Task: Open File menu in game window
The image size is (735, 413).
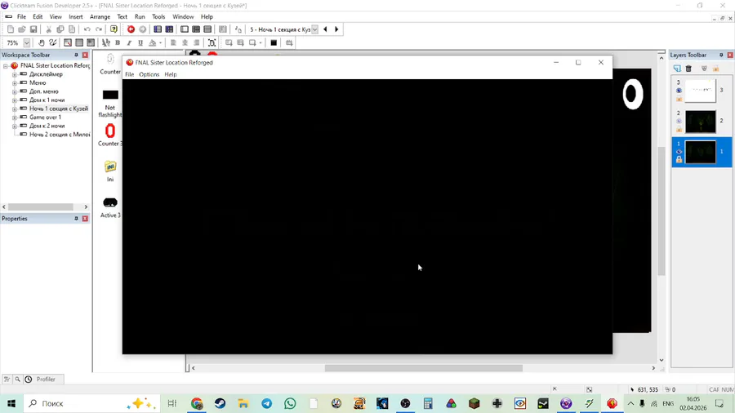Action: click(x=129, y=74)
